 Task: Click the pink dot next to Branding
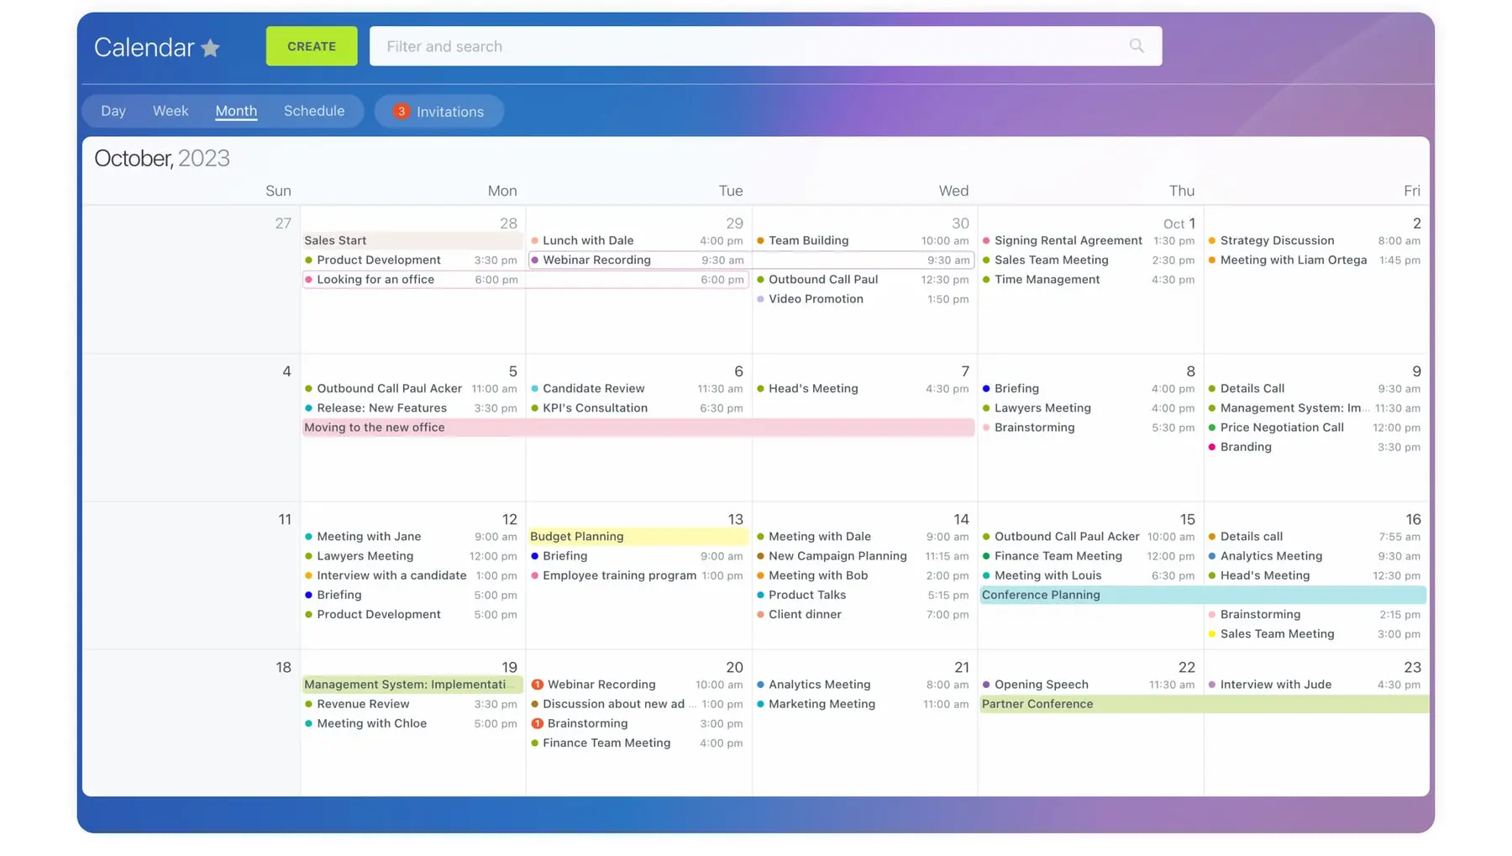1212,447
